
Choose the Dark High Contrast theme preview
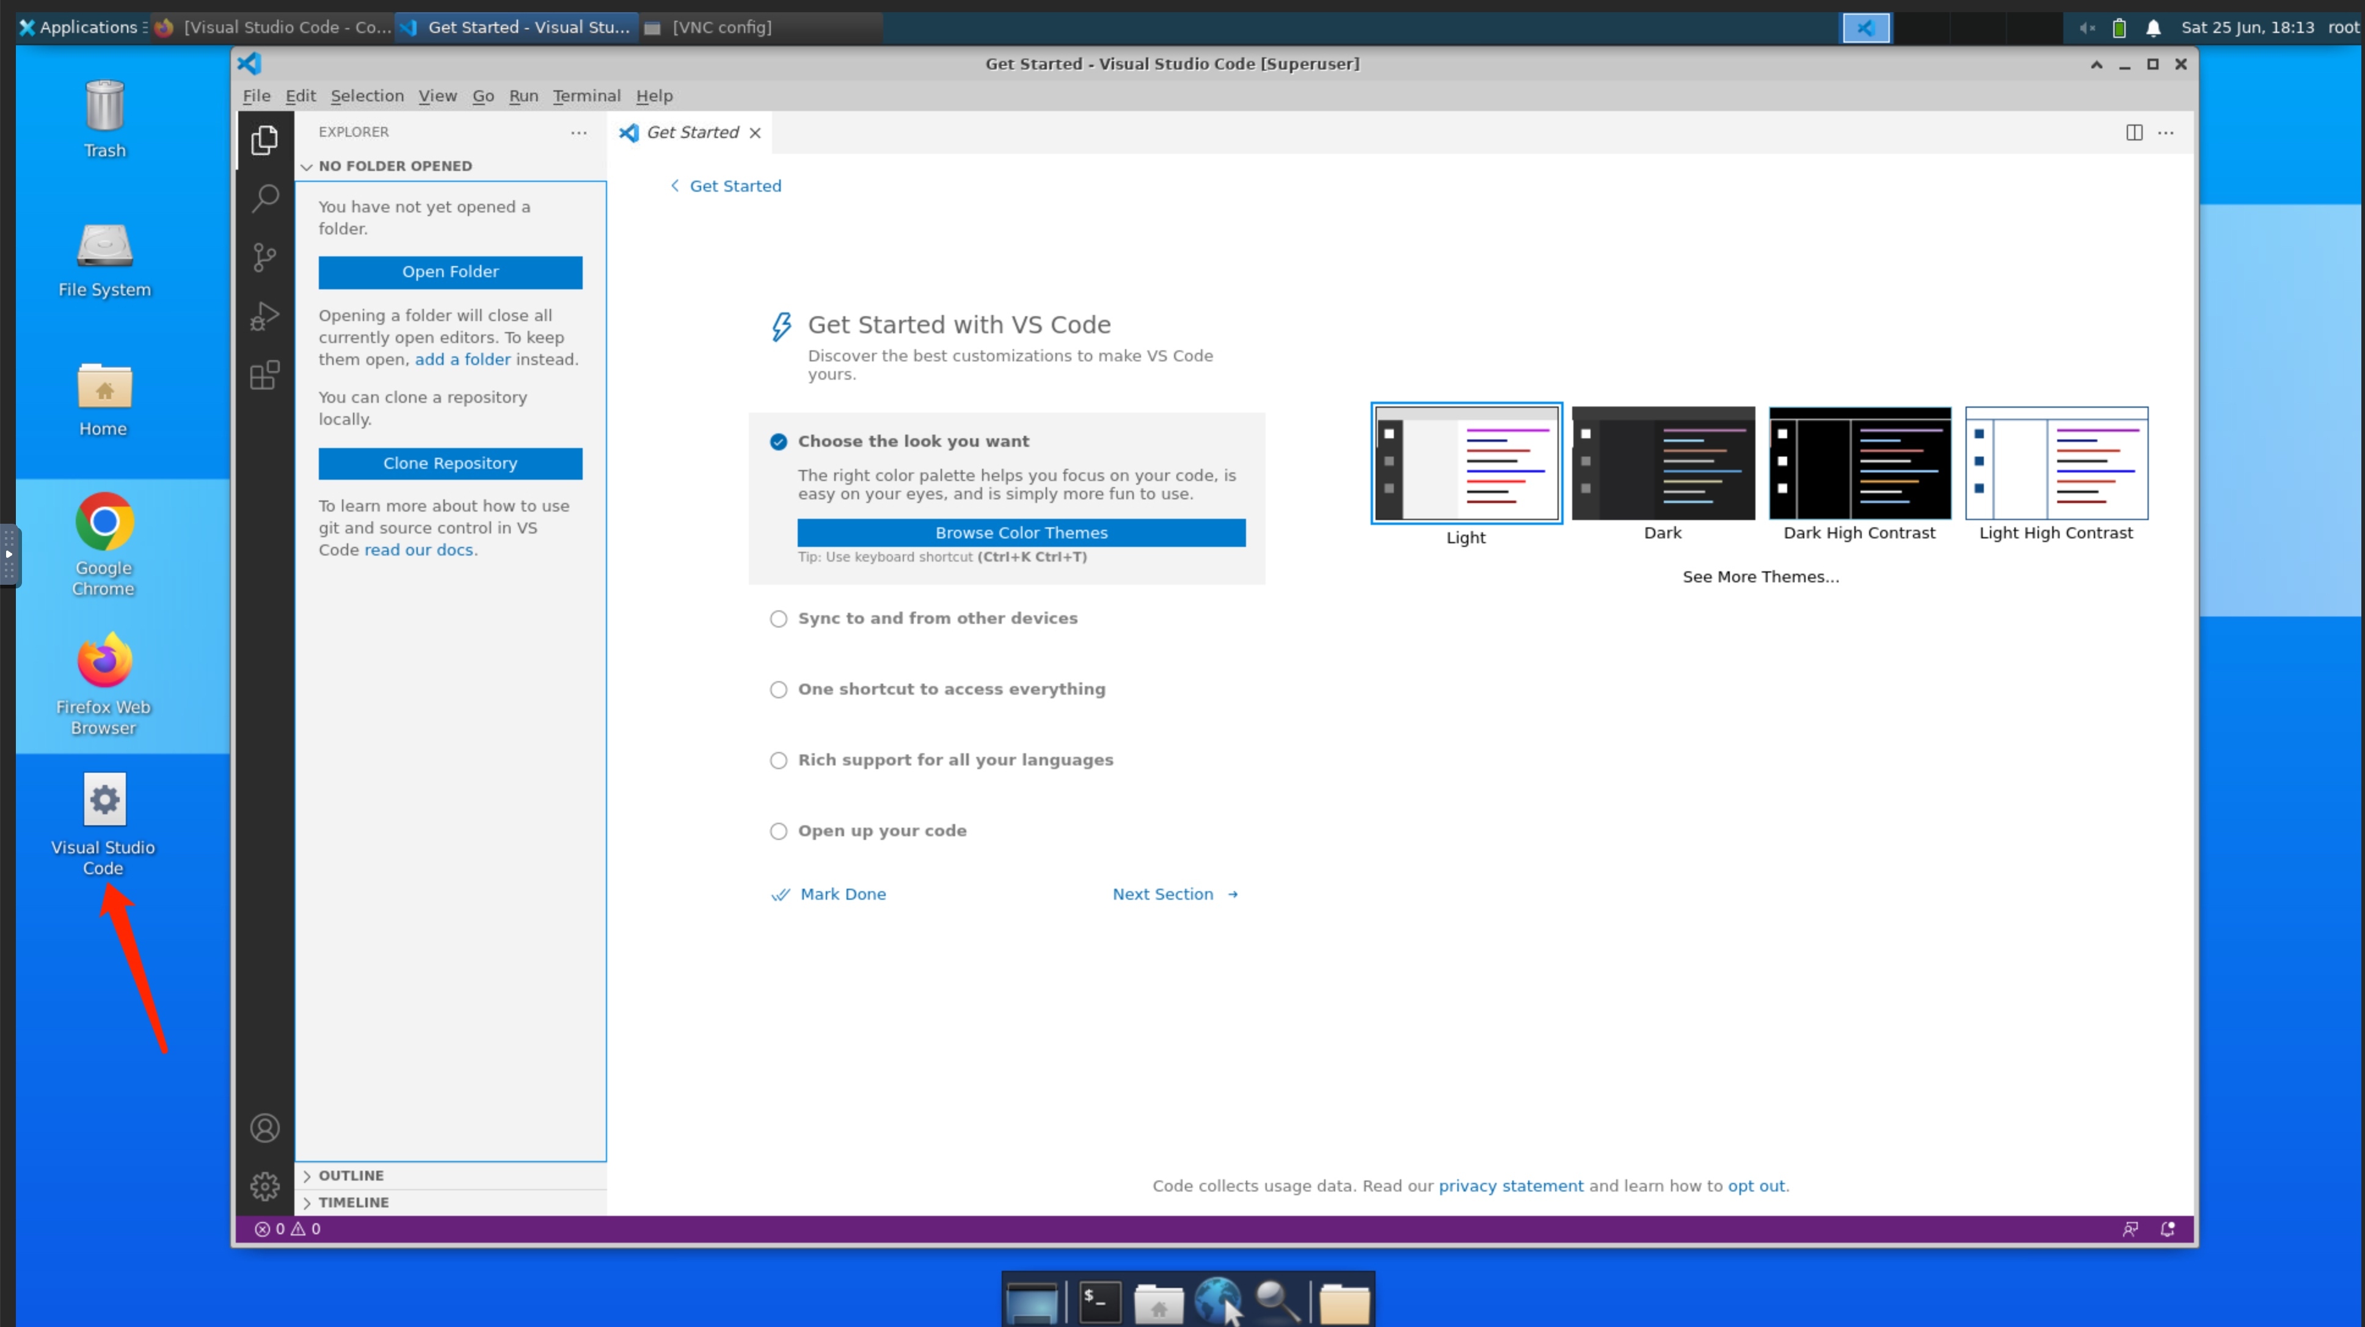point(1859,463)
